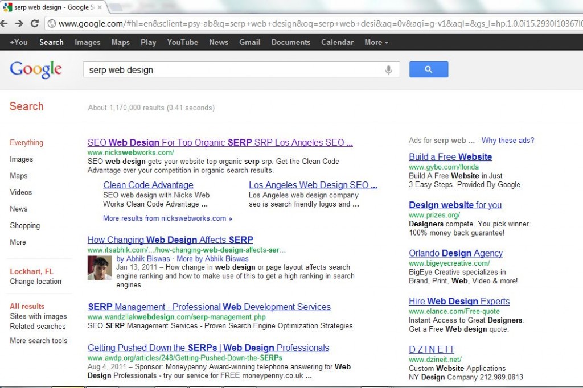Click www.gybo.com/florida green URL
This screenshot has height=388, width=583.
click(444, 167)
